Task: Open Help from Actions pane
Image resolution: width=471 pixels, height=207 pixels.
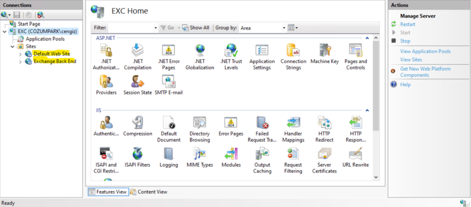Action: tap(405, 85)
